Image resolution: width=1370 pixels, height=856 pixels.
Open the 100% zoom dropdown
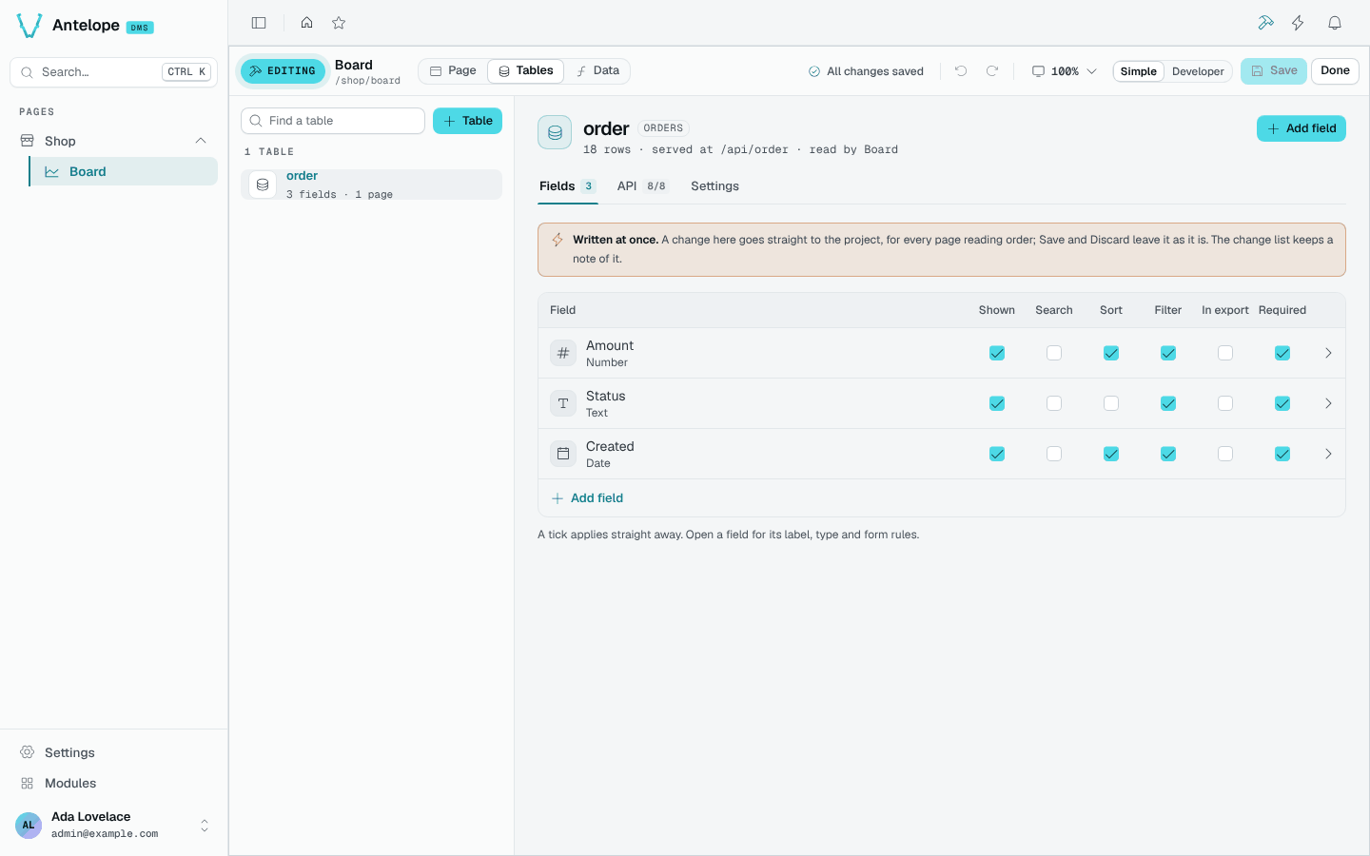click(x=1065, y=71)
